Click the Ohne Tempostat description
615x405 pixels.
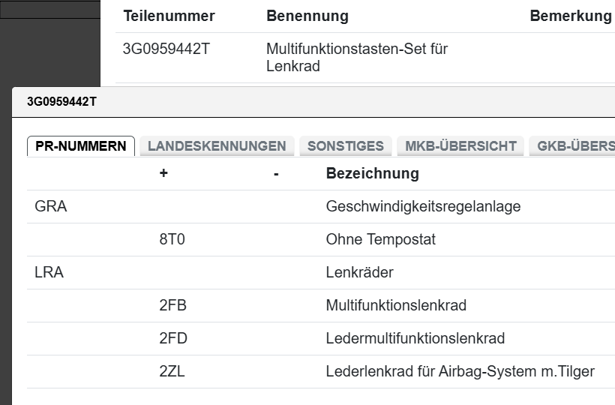pyautogui.click(x=380, y=239)
